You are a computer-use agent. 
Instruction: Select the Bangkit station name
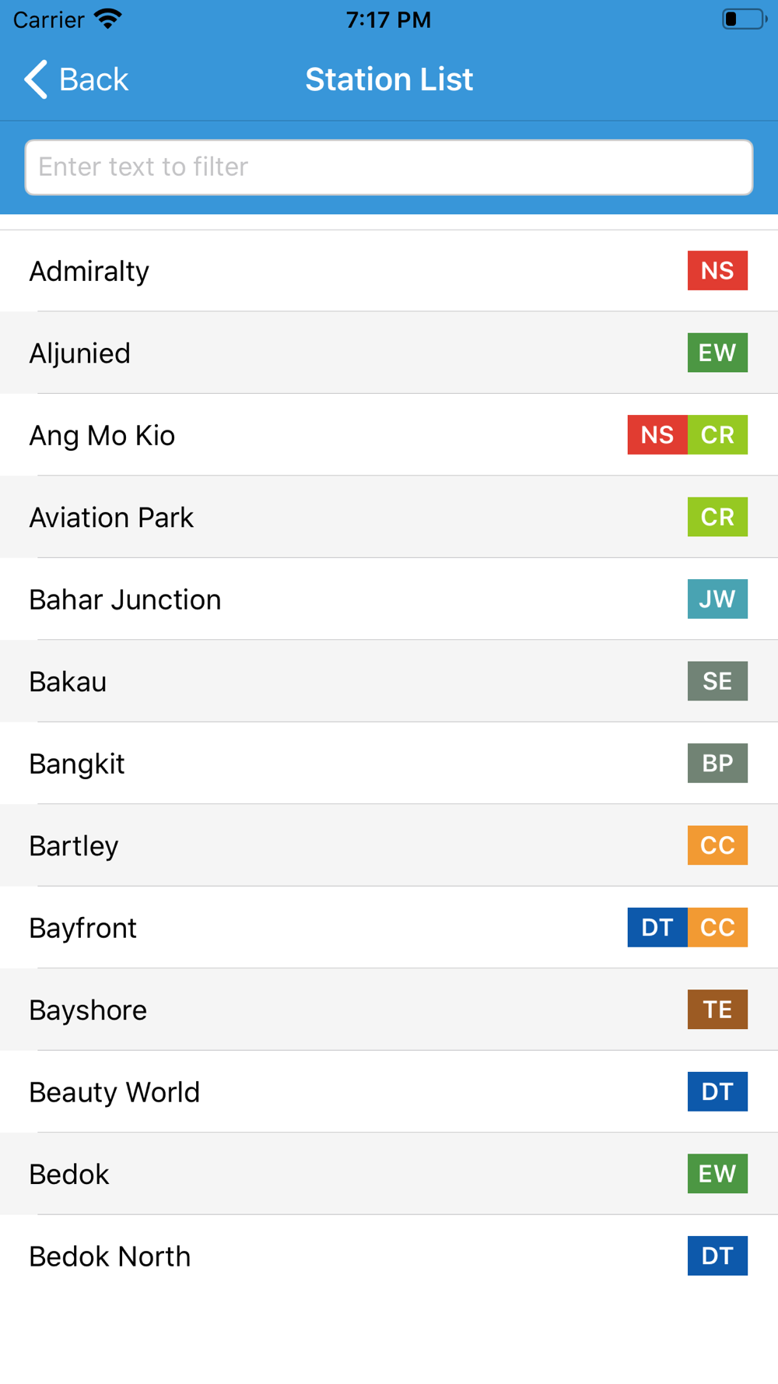tap(77, 764)
